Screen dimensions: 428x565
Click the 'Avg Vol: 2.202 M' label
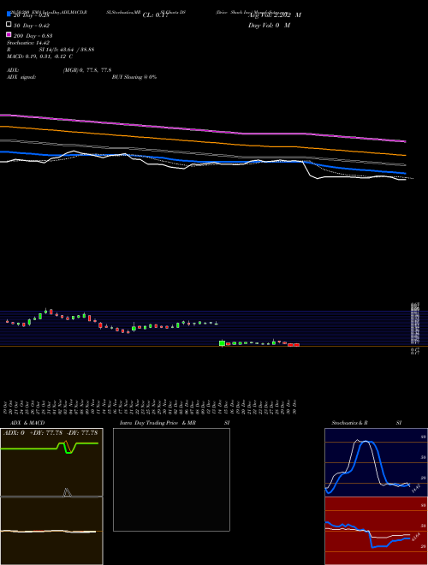(x=275, y=15)
